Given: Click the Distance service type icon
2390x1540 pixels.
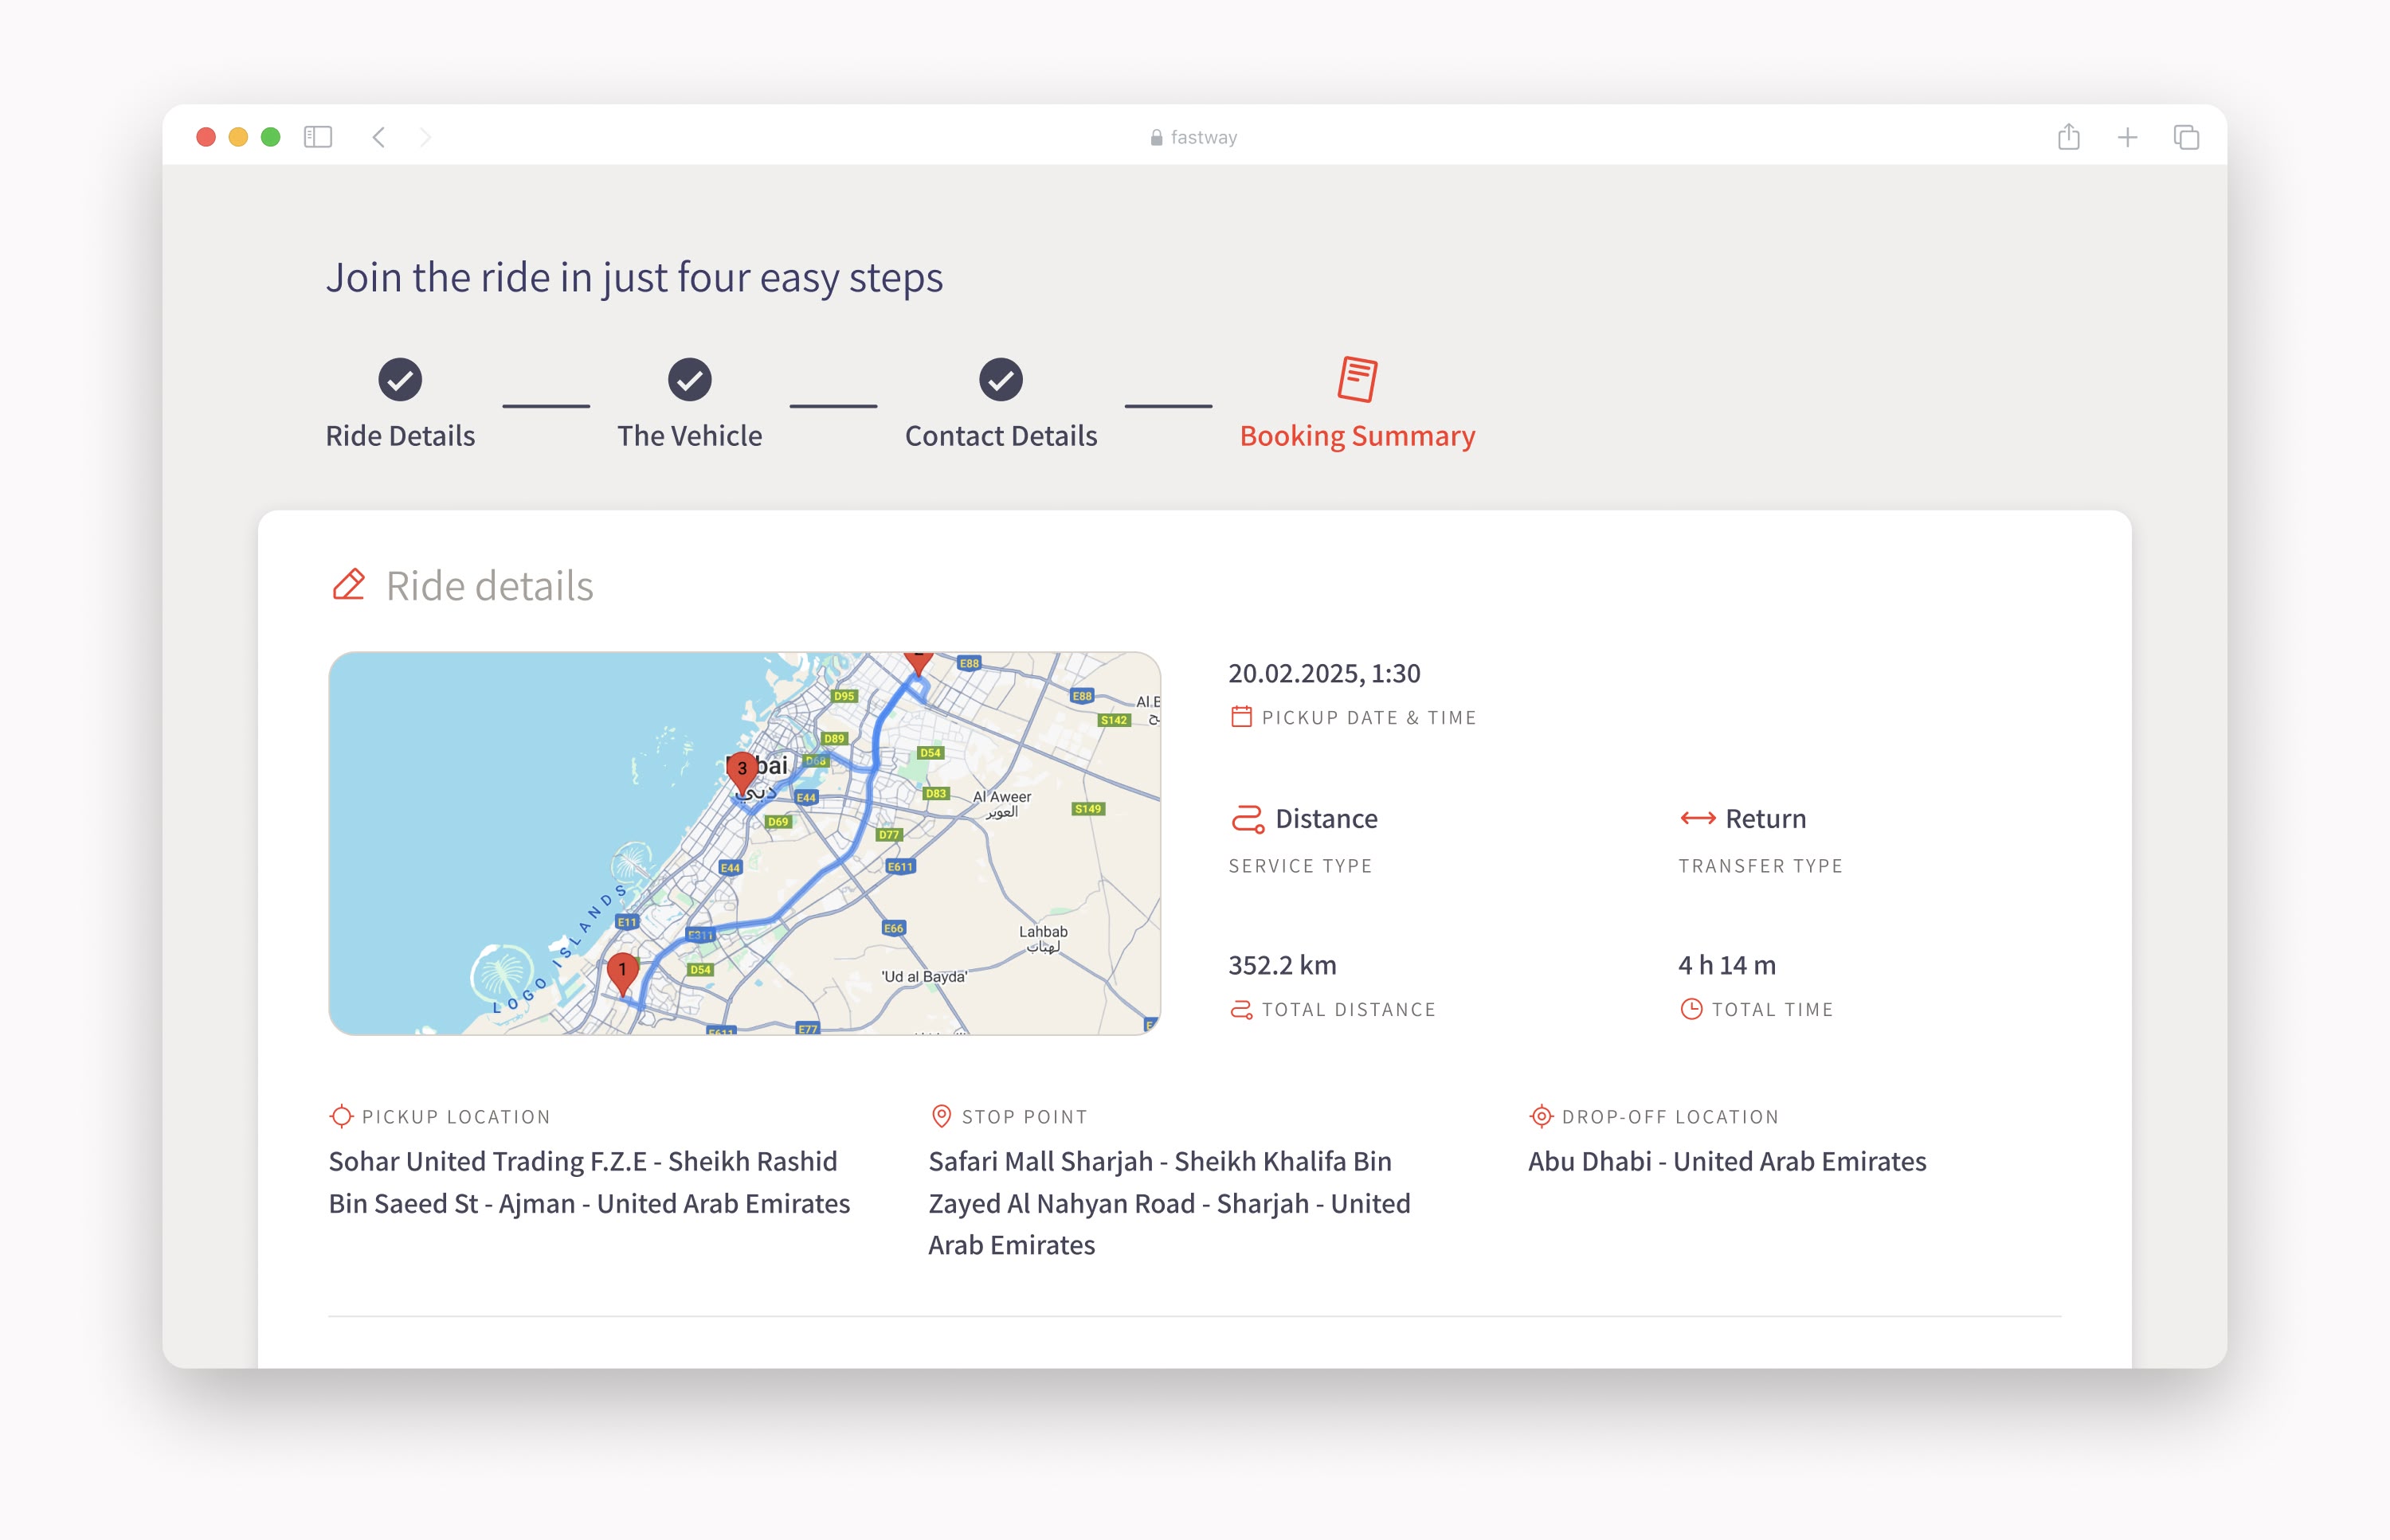Looking at the screenshot, I should (x=1247, y=819).
